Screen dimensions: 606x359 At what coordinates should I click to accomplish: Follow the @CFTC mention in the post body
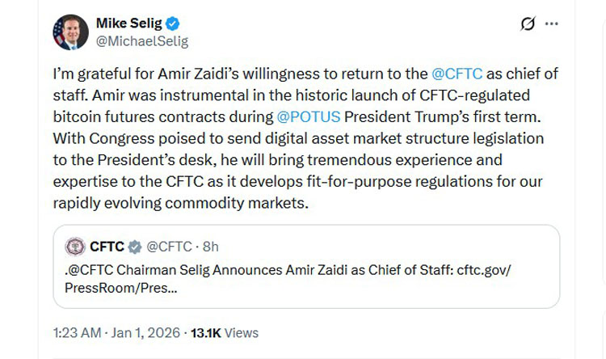click(x=457, y=74)
